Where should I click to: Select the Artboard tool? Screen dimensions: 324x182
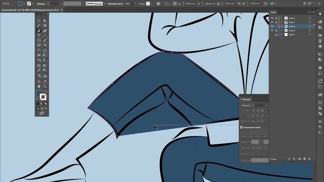(39, 81)
